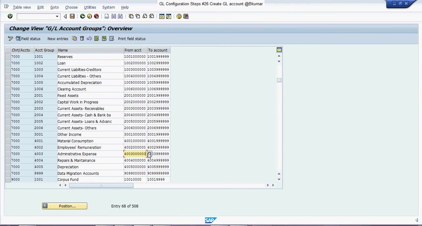Select row marker for Administrative Expense
Image resolution: width=422 pixels, height=226 pixels.
pyautogui.click(x=8, y=154)
